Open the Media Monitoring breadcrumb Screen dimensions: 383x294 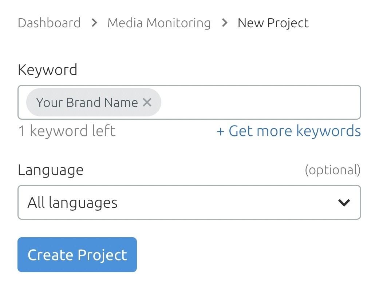pyautogui.click(x=159, y=23)
